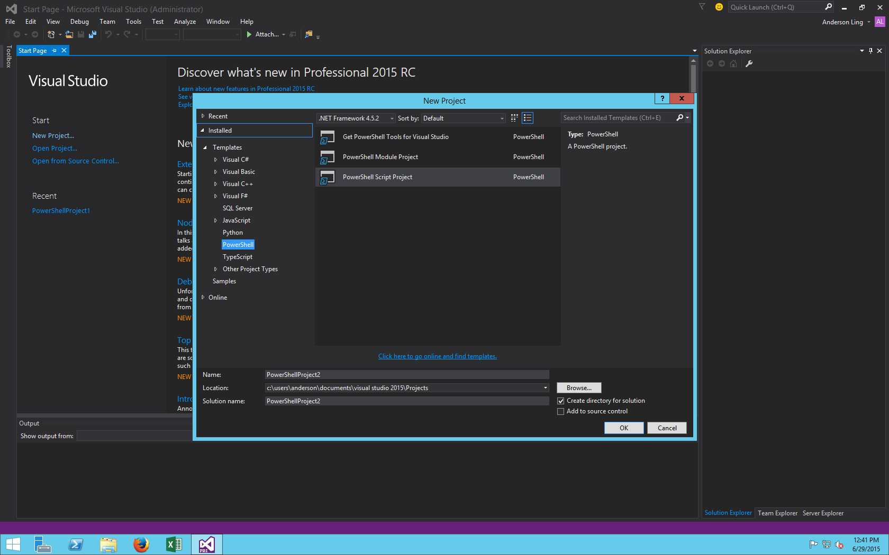The image size is (889, 555).
Task: Click the OK button
Action: point(624,428)
